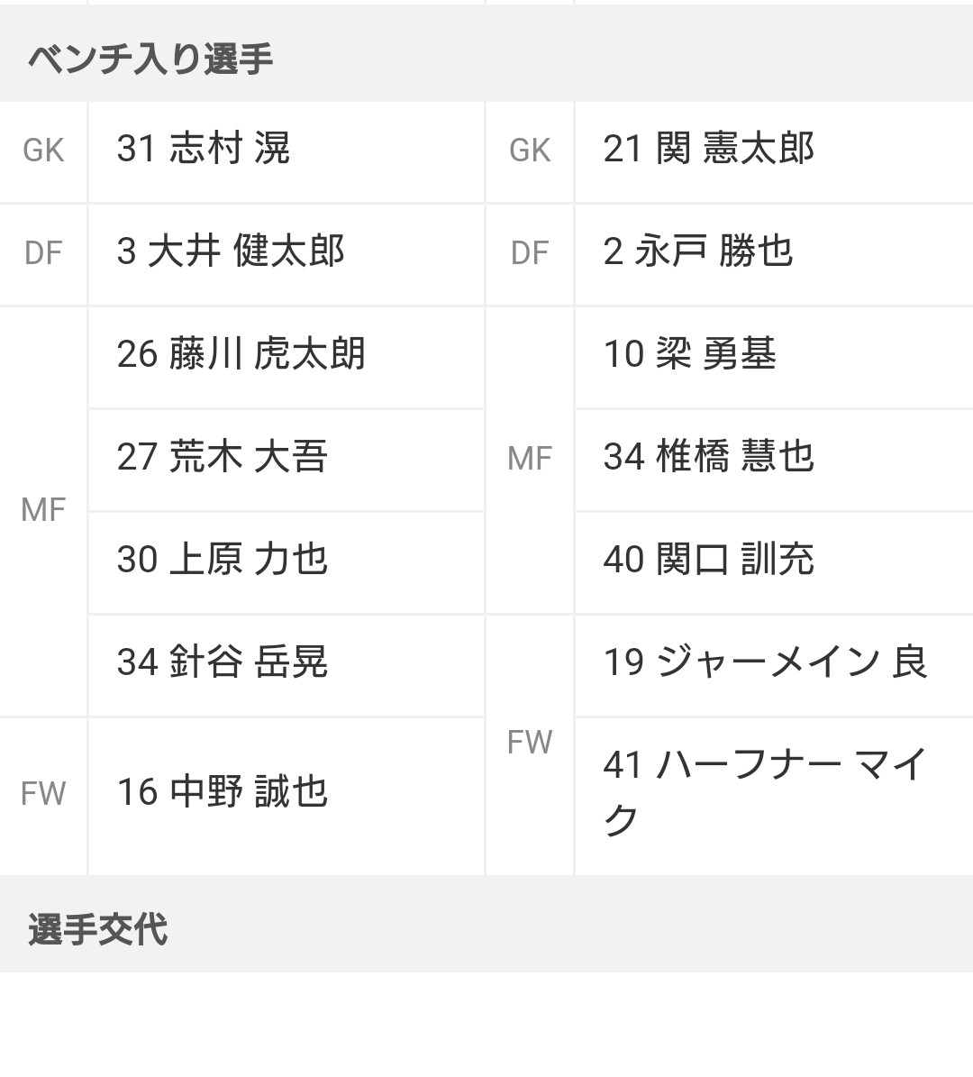Select defender 3 大井 健太郎
This screenshot has width=973, height=1077.
point(231,252)
